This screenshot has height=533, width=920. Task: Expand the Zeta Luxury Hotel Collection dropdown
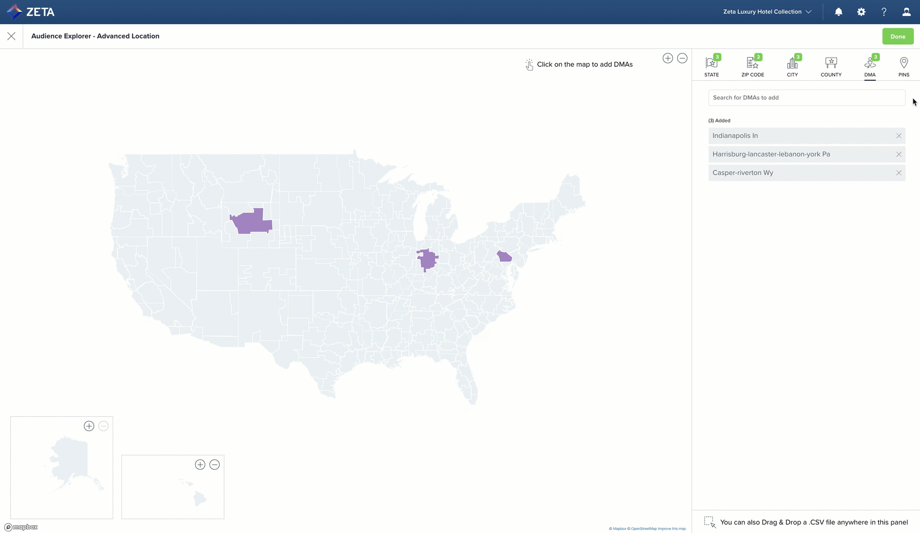767,12
